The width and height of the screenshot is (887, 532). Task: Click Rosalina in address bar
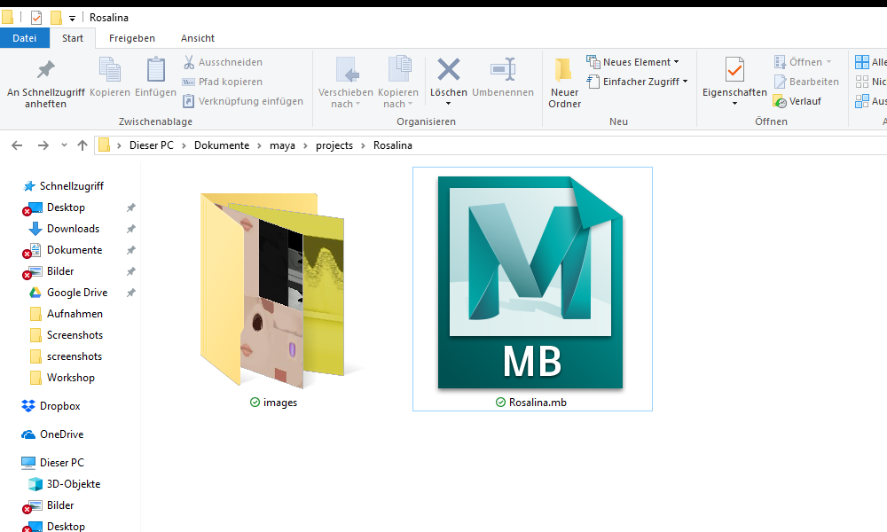coord(393,145)
